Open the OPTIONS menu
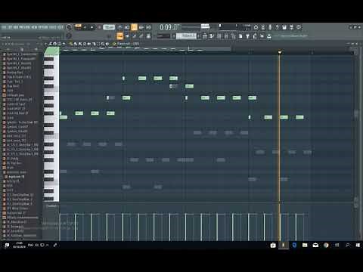The width and height of the screenshot is (363, 272). pos(43,27)
